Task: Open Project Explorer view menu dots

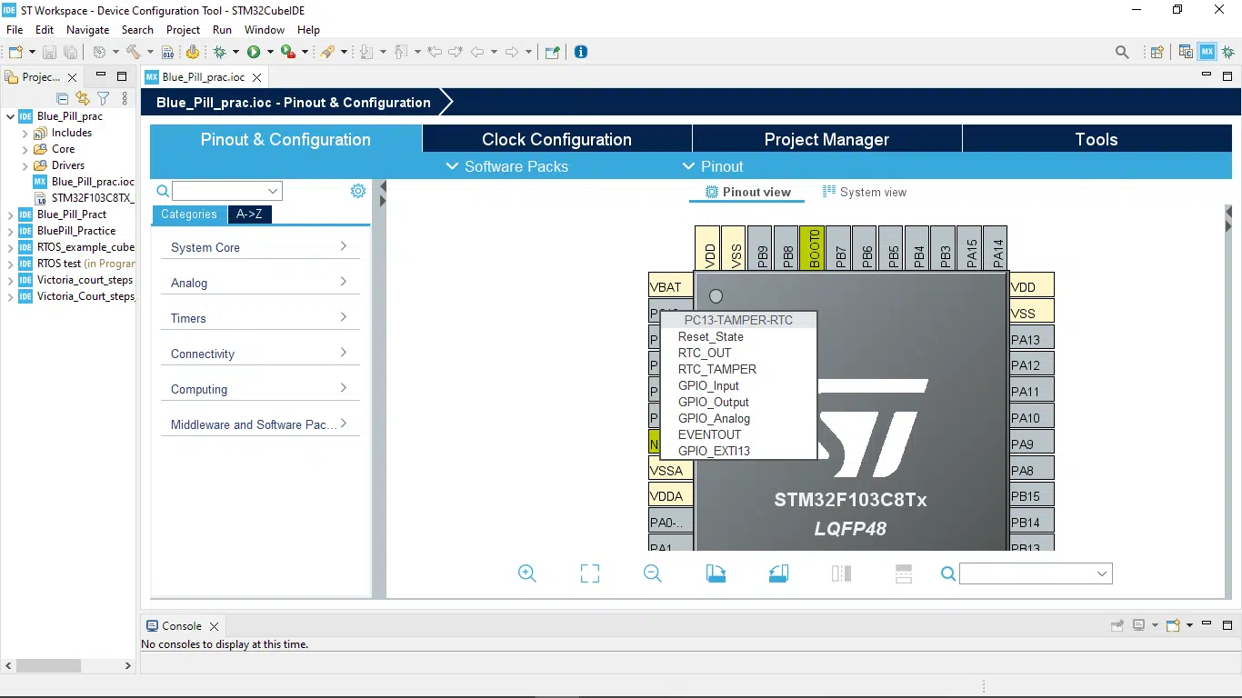Action: [x=125, y=98]
